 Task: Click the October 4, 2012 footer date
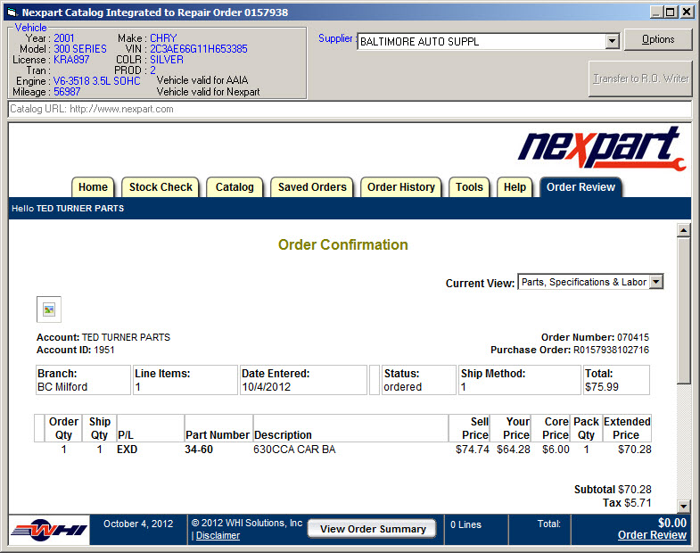pos(138,524)
